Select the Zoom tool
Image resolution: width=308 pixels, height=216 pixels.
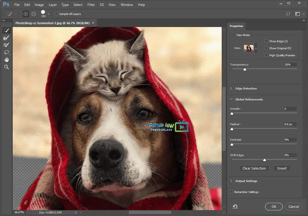tap(6, 67)
